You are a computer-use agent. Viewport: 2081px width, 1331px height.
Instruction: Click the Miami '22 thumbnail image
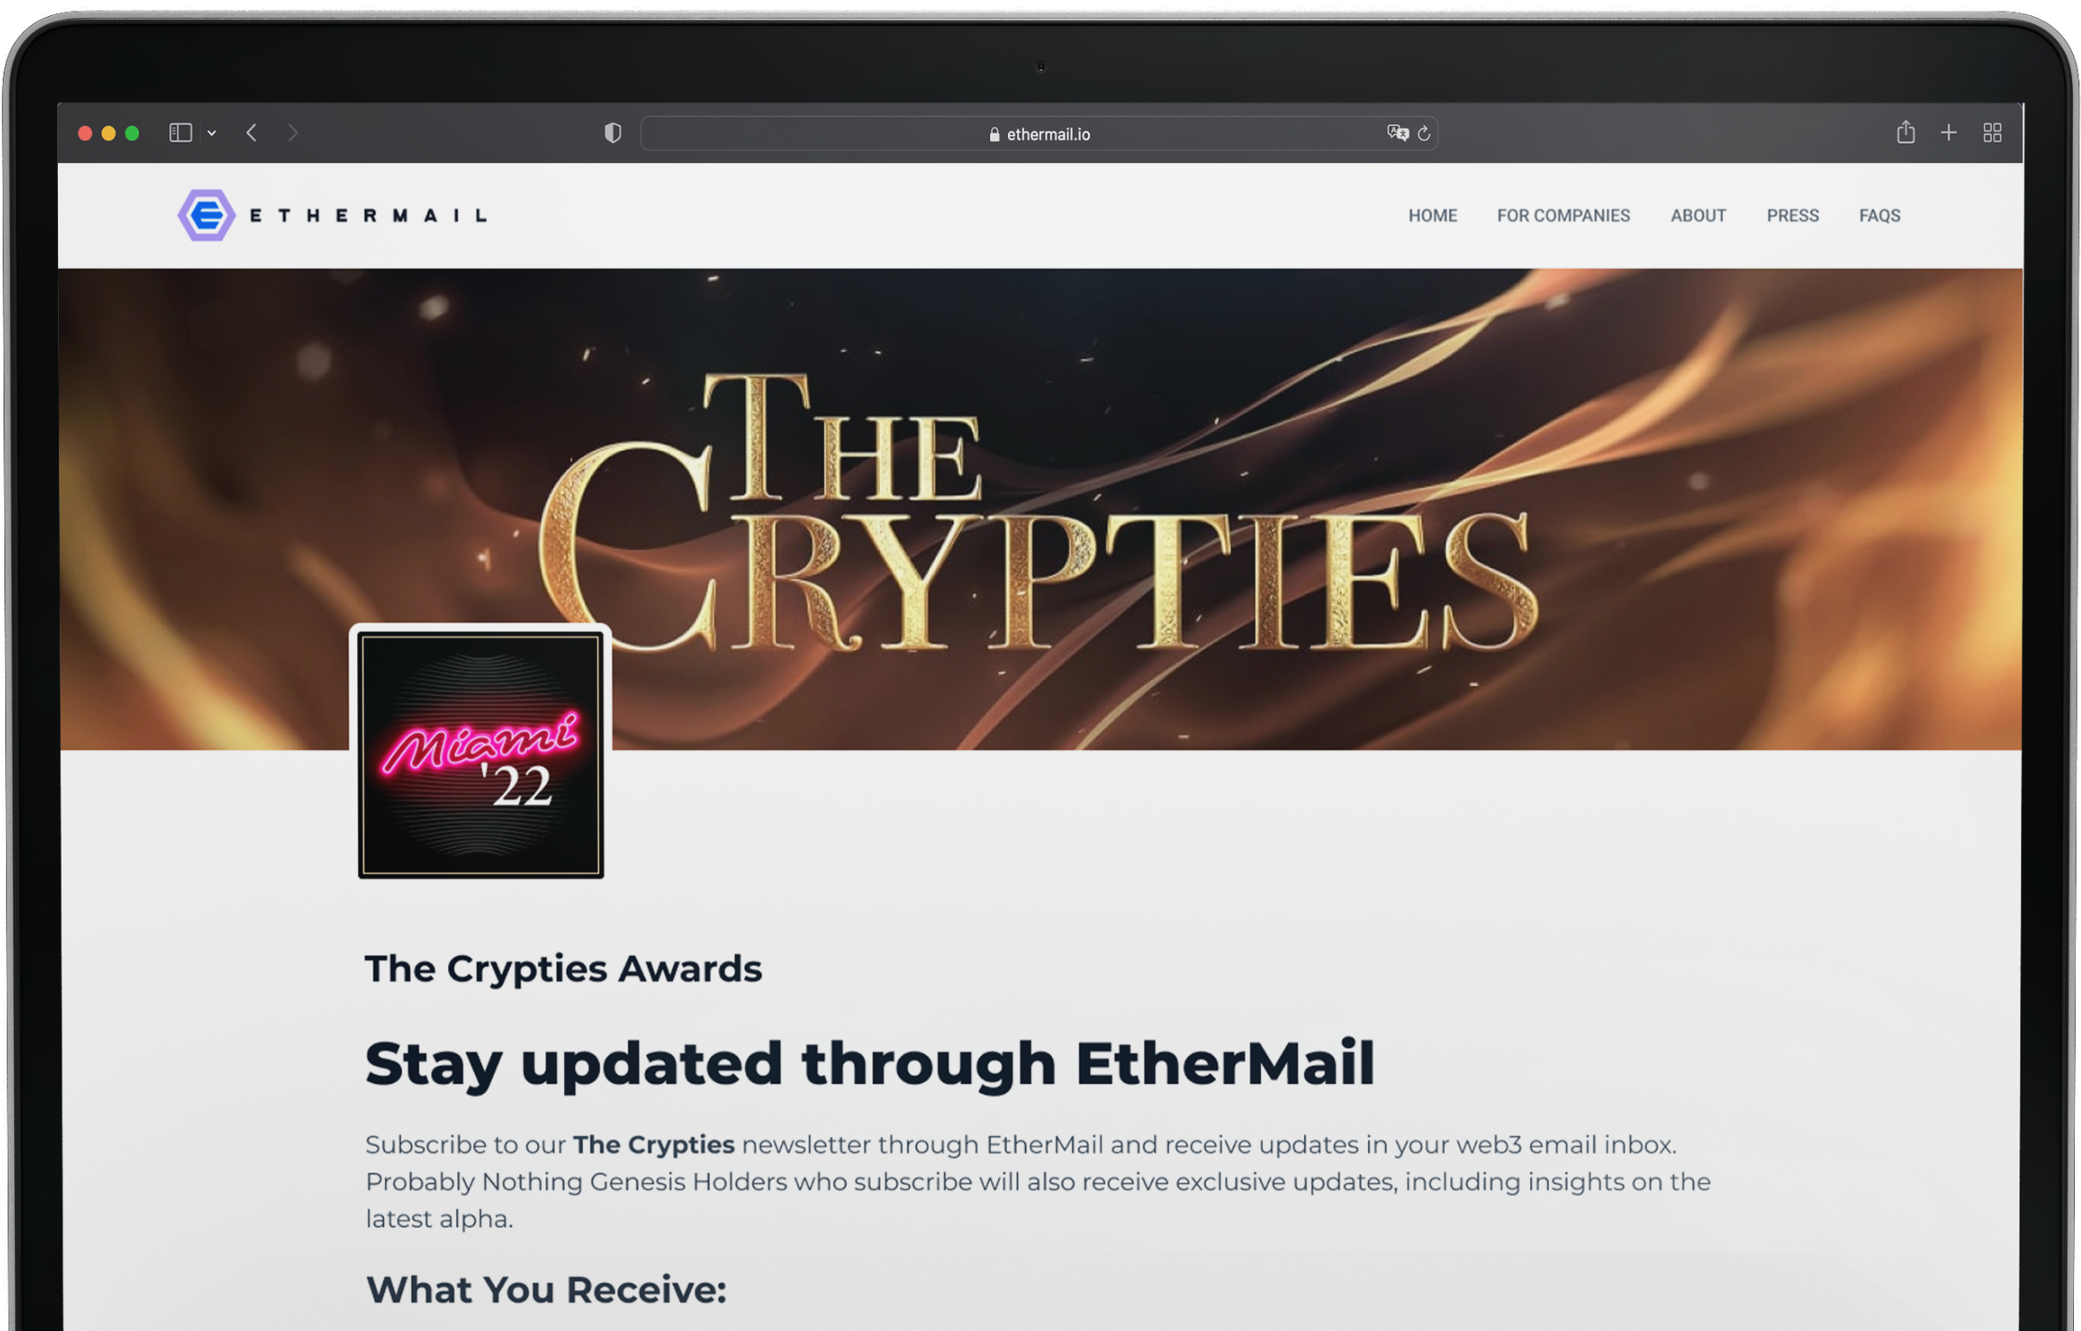click(x=480, y=754)
